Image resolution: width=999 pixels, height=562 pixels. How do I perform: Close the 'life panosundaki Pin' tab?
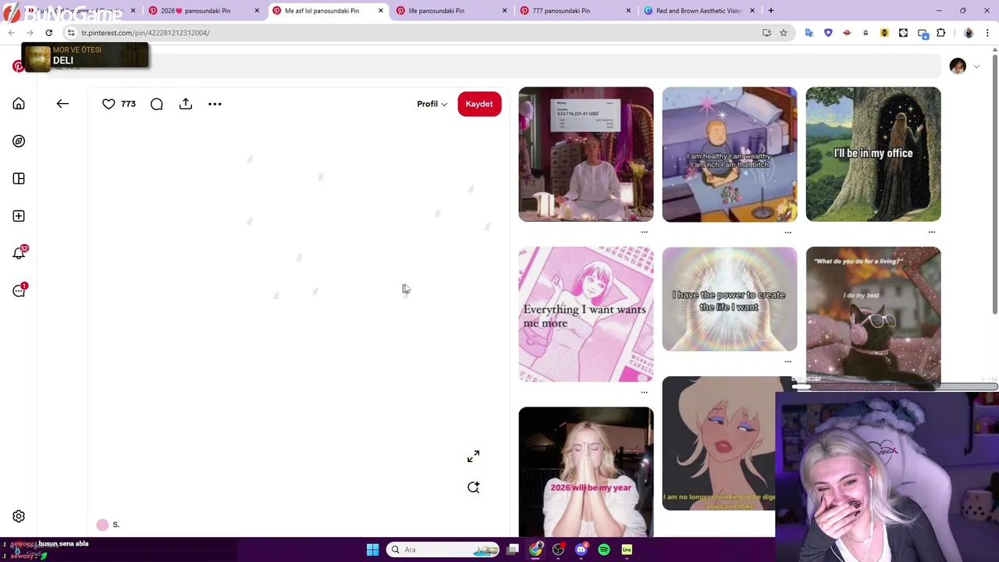pyautogui.click(x=504, y=11)
